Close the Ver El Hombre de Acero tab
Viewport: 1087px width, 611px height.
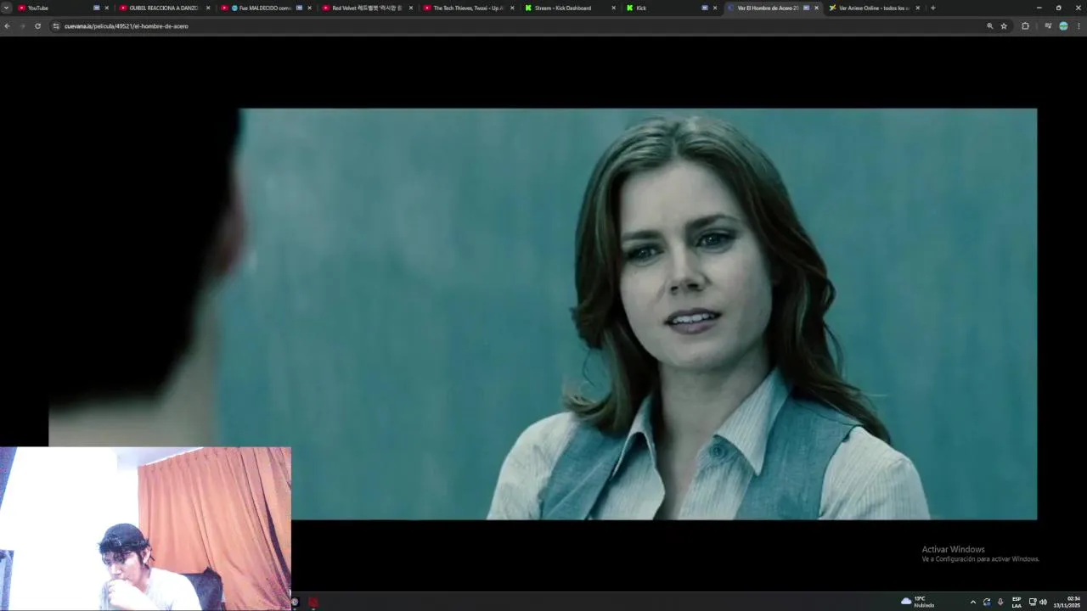pos(816,8)
